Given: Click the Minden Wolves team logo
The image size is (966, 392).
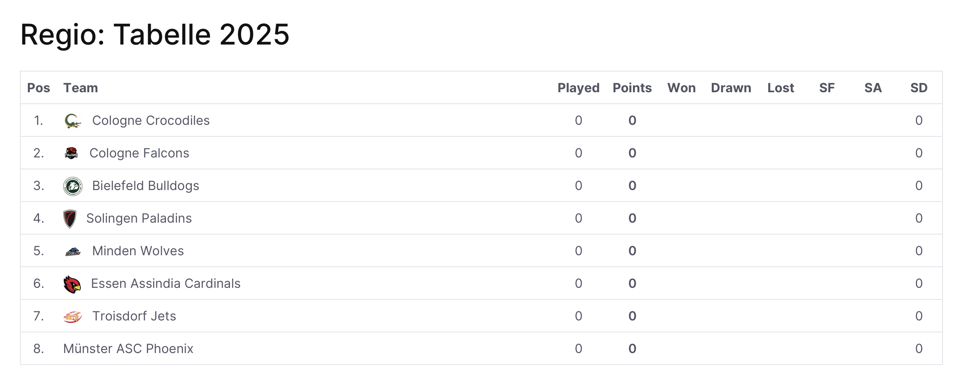Looking at the screenshot, I should pyautogui.click(x=73, y=251).
